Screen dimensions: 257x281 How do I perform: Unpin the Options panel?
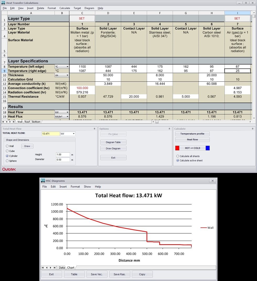(169, 129)
